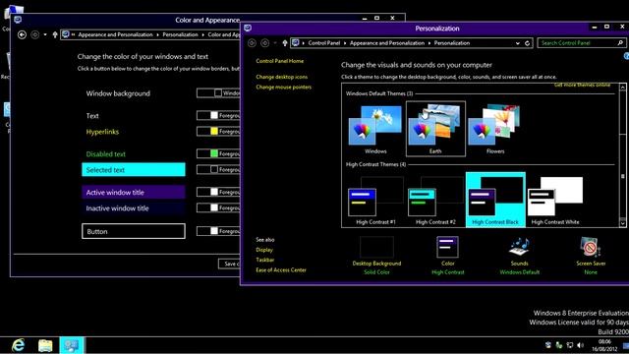Select the Windows theme
The width and height of the screenshot is (629, 354).
click(x=375, y=129)
